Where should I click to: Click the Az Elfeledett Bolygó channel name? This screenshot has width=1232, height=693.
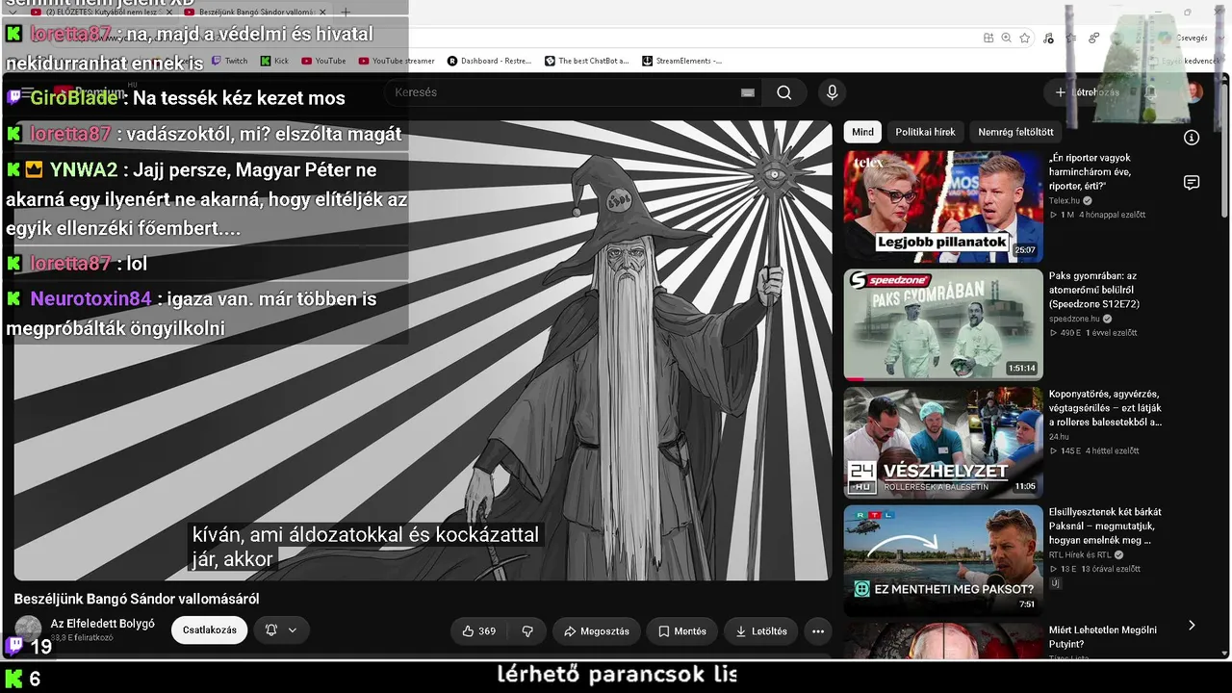coord(102,624)
